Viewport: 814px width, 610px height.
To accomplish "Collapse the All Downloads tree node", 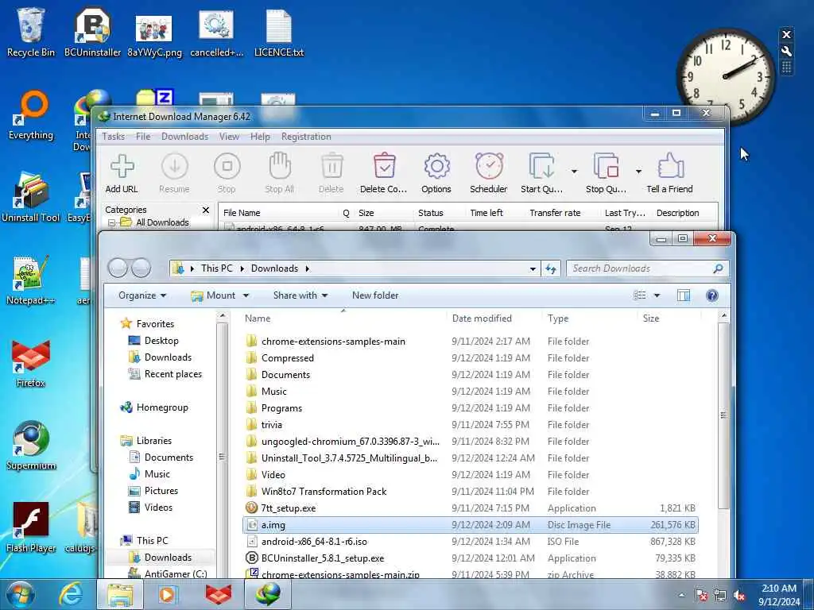I will coord(111,222).
